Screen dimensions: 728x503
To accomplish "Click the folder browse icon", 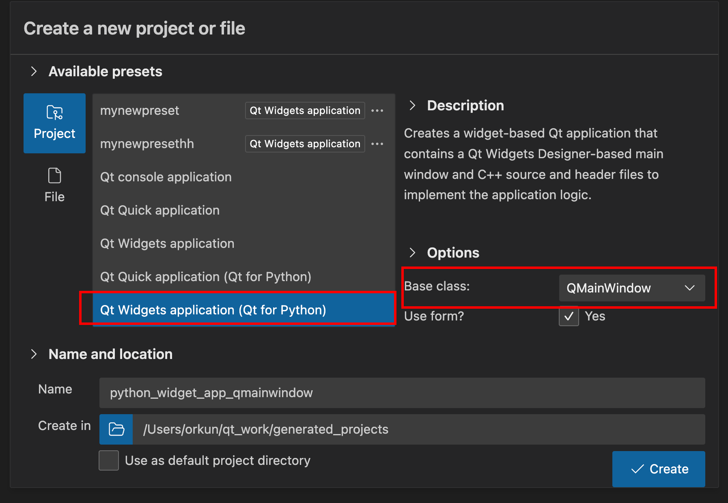I will (x=116, y=429).
